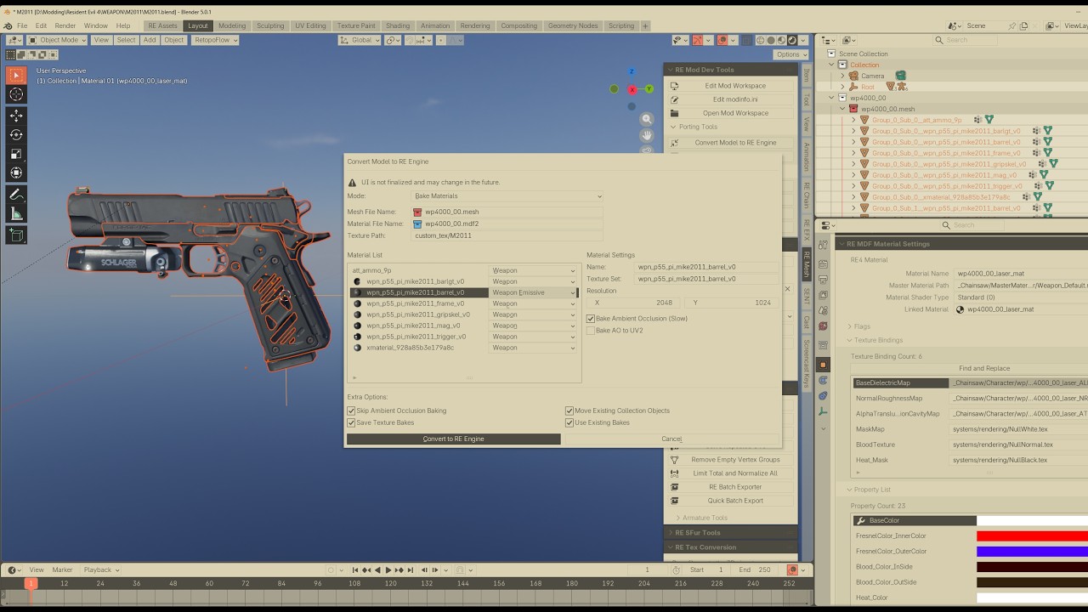This screenshot has width=1088, height=612.
Task: Activate the 3D Cursor tool
Action: click(x=16, y=93)
